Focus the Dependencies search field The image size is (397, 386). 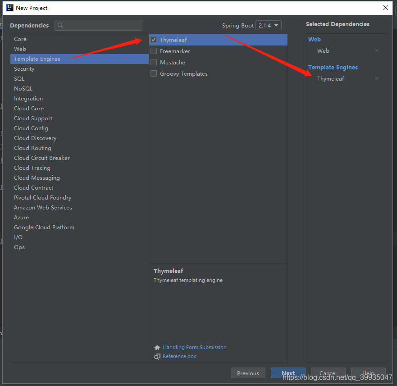[x=98, y=25]
